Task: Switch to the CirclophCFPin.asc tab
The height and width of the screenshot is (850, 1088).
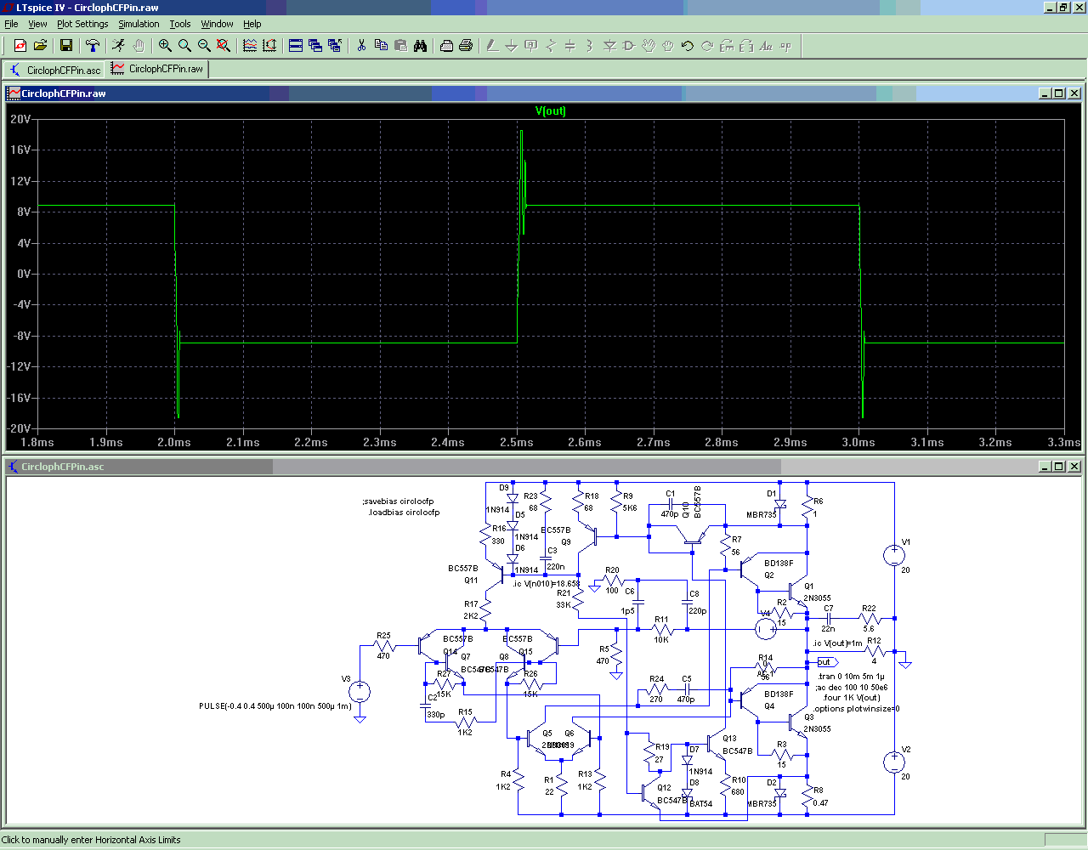Action: (54, 70)
